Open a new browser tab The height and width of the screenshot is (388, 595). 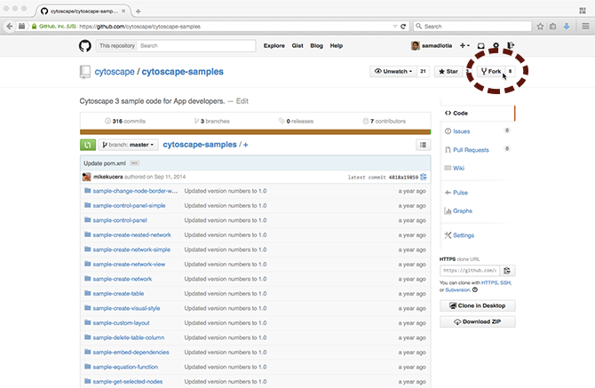139,12
